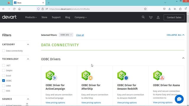Image resolution: width=189 pixels, height=106 pixels.
Task: Reload the page
Action: pos(14,9)
